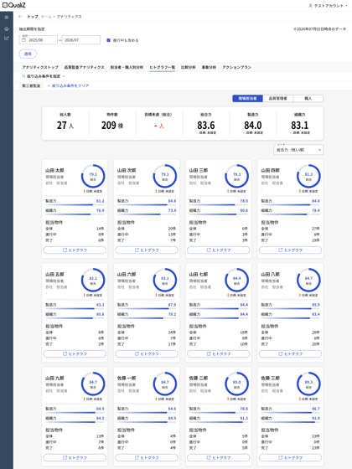Open the テストアカウント account dropdown
The height and width of the screenshot is (469, 352).
coord(329,6)
